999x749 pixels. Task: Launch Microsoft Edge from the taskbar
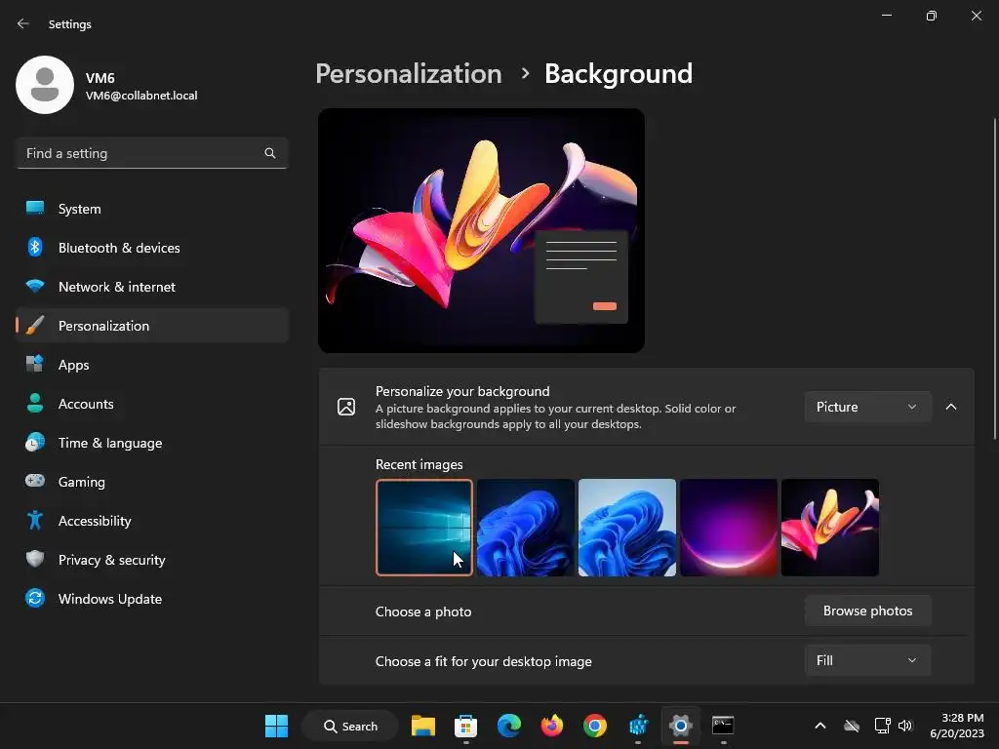tap(508, 726)
